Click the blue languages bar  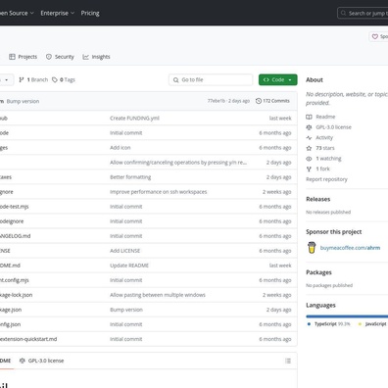point(347,316)
